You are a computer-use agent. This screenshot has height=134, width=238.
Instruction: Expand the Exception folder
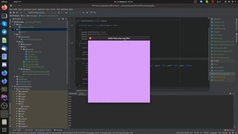coord(19,44)
